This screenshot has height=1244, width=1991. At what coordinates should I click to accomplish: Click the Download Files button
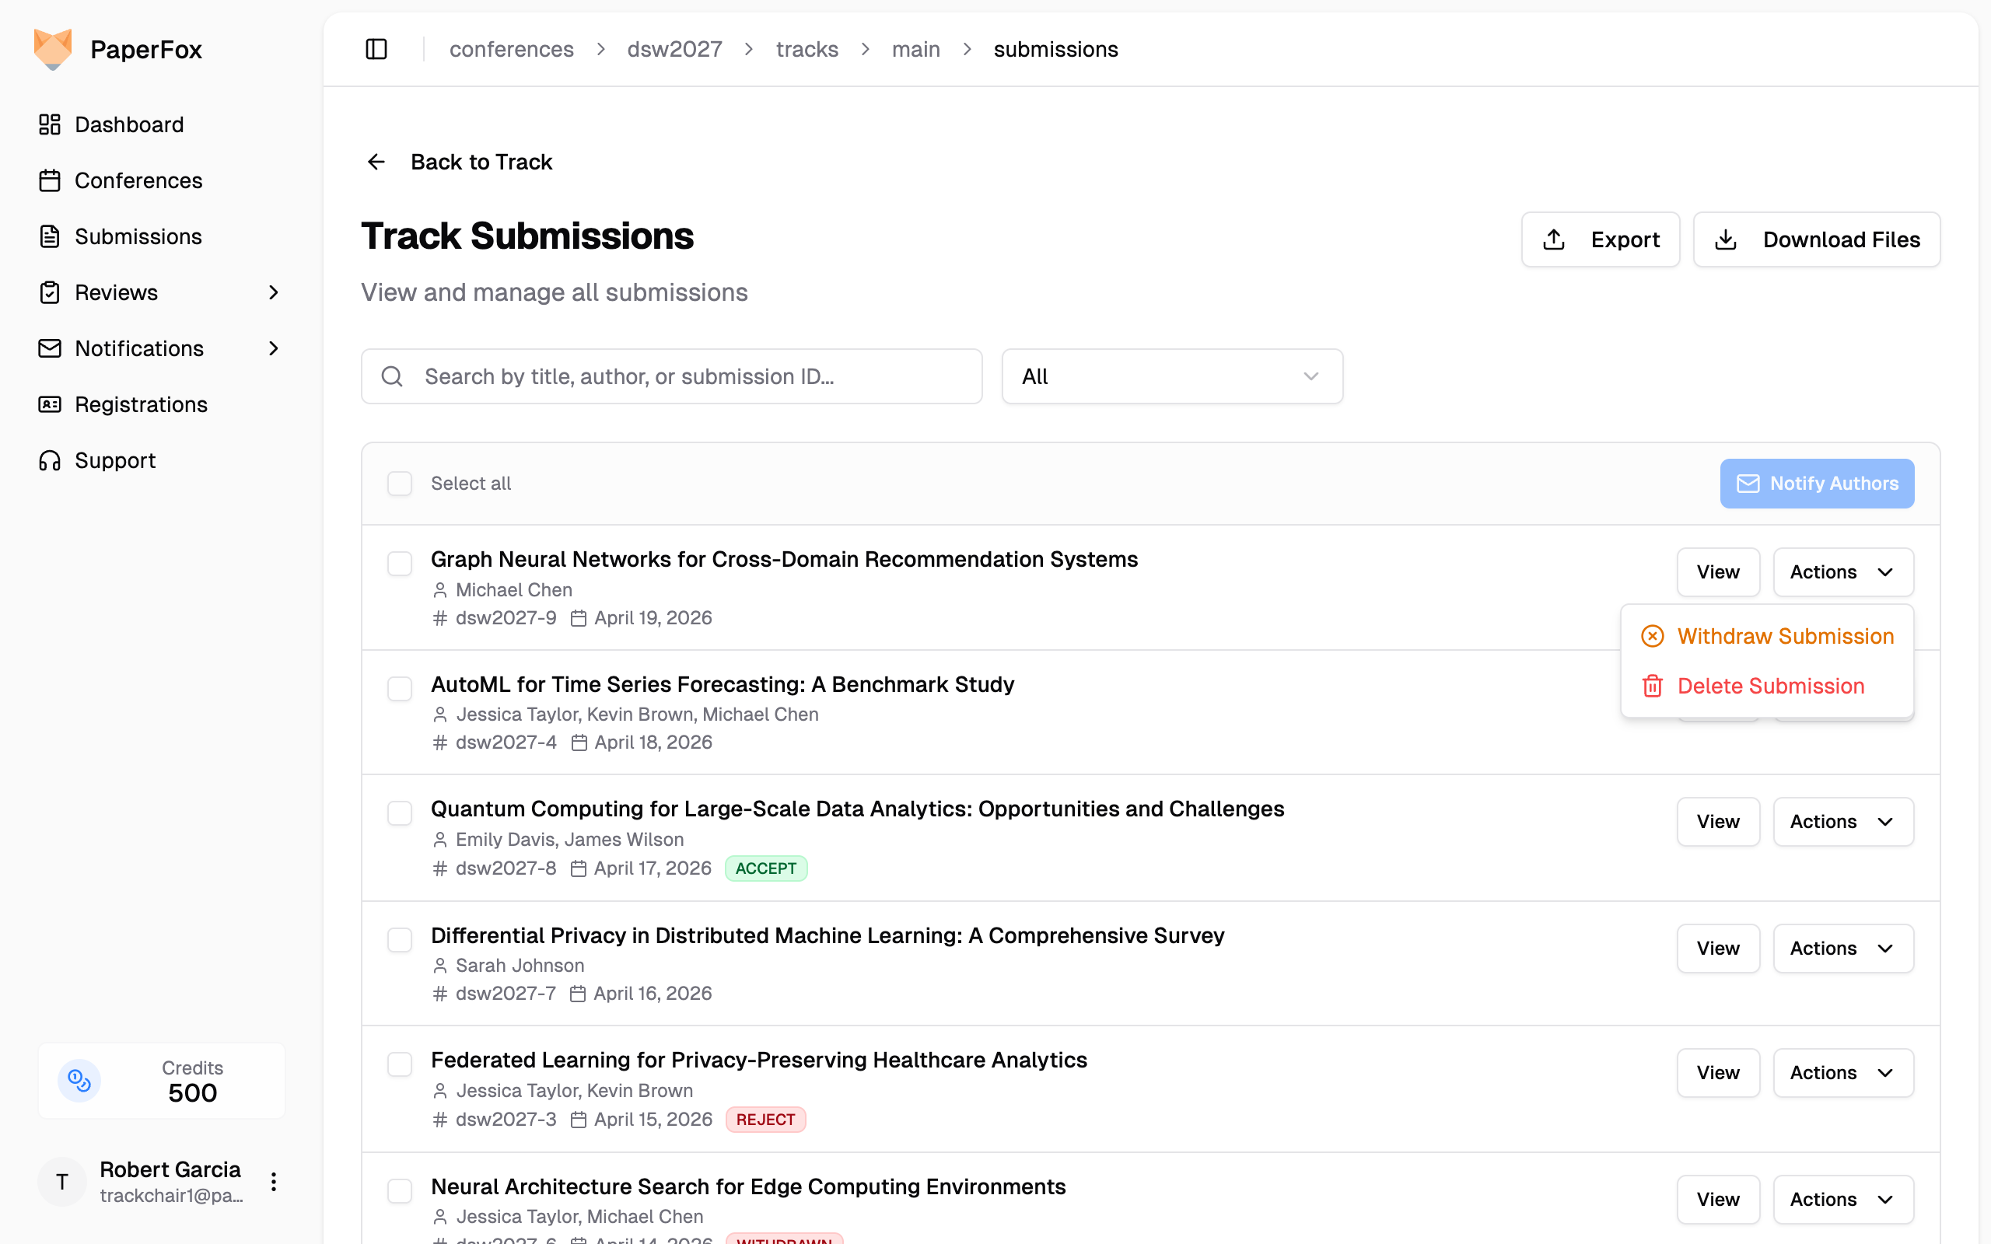coord(1817,239)
